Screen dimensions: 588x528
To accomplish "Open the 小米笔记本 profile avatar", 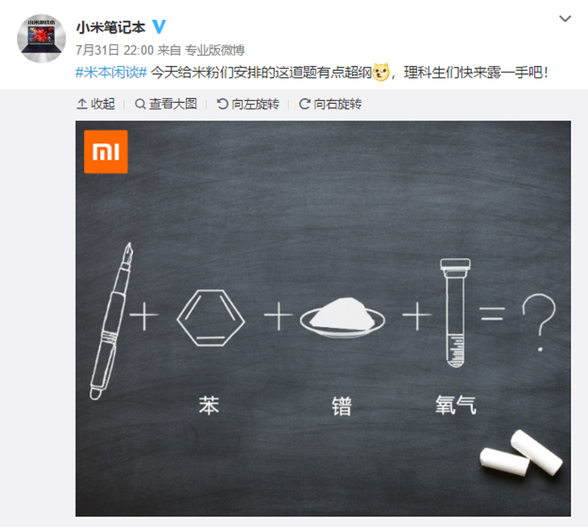I will 42,39.
